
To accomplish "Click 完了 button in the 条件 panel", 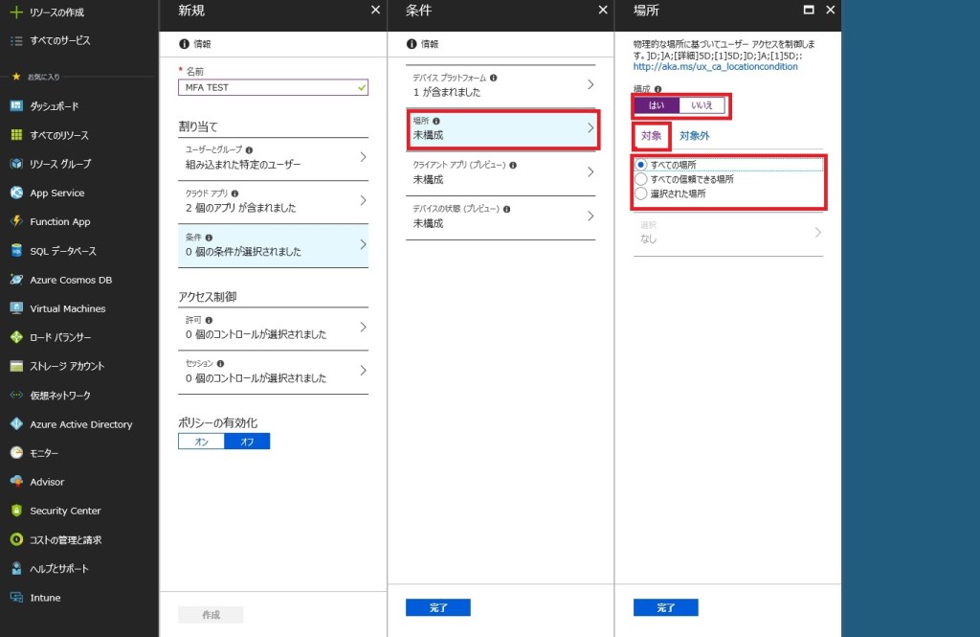I will 438,607.
